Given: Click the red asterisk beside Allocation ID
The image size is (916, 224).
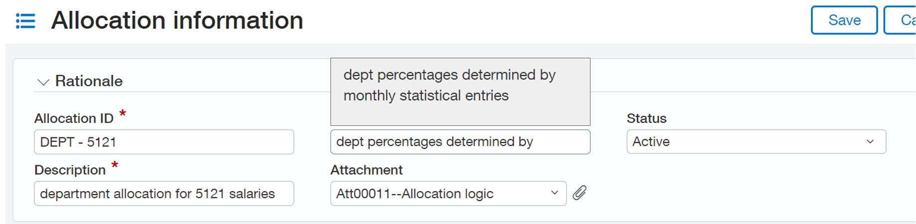Looking at the screenshot, I should (123, 114).
